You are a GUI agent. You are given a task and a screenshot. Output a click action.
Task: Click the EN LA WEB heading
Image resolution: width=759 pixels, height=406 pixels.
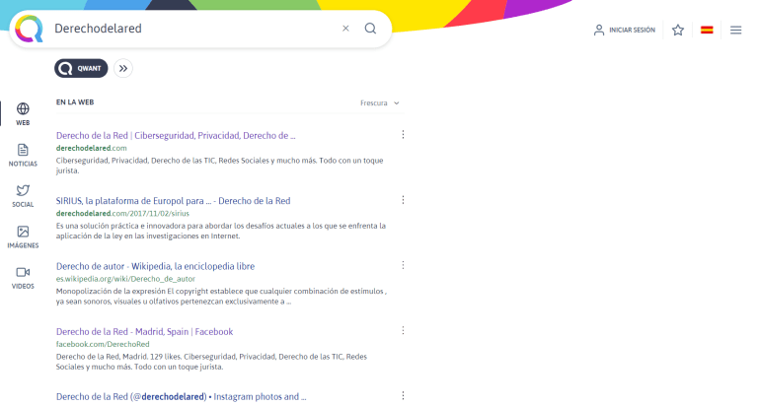pyautogui.click(x=75, y=102)
